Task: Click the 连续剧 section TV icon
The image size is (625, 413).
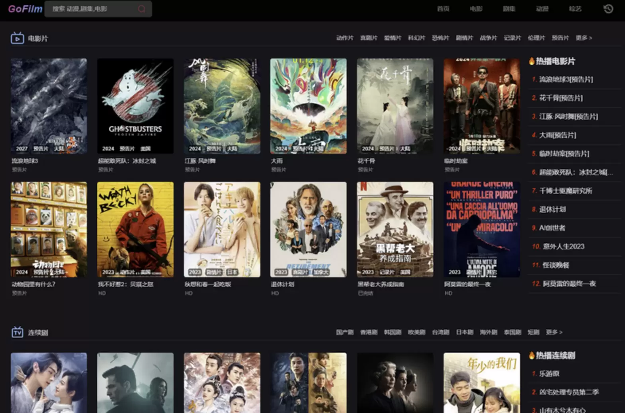Action: 17,332
